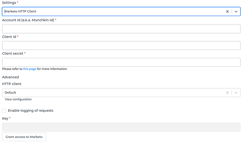Click the 'Client Id' label

[9, 37]
